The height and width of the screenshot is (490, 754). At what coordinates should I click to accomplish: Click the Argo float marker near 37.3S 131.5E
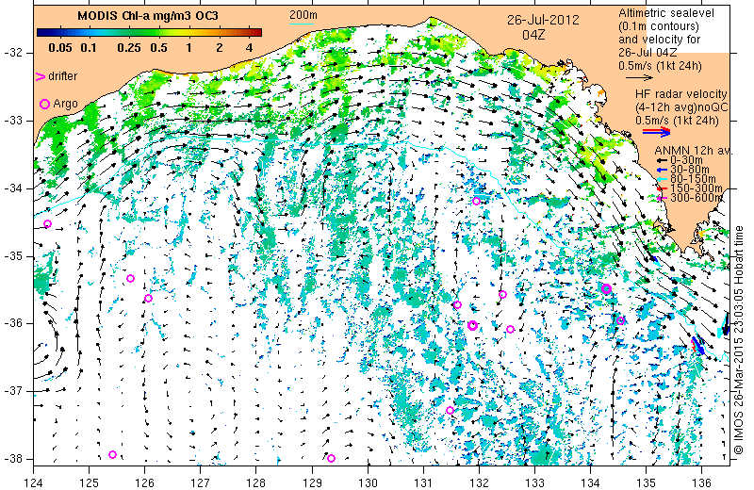click(x=450, y=410)
